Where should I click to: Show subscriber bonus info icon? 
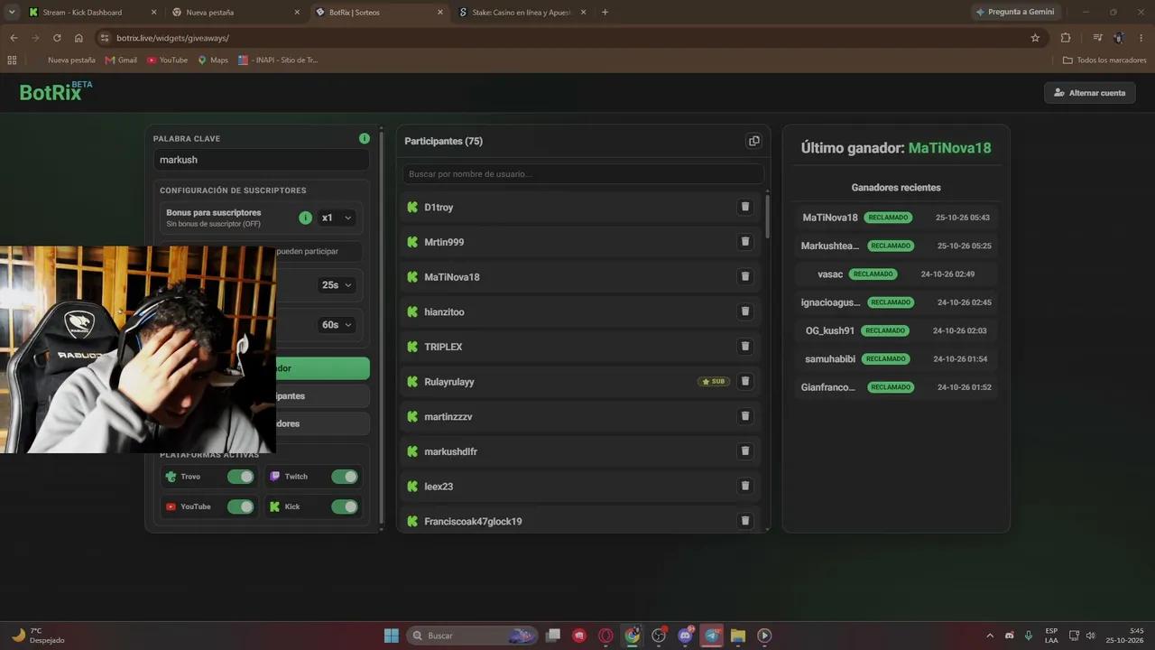pyautogui.click(x=305, y=218)
